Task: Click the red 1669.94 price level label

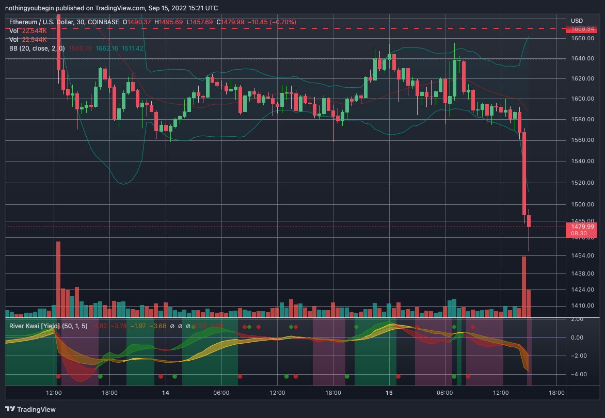Action: (x=581, y=28)
